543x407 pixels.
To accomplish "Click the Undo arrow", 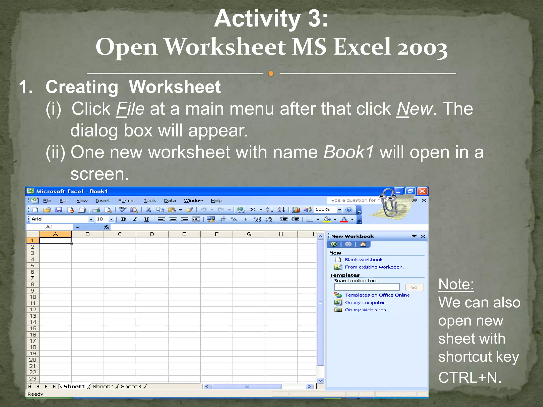I will [204, 210].
